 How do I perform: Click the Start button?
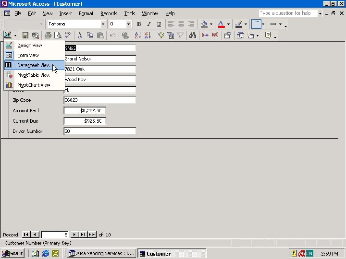tap(12, 254)
